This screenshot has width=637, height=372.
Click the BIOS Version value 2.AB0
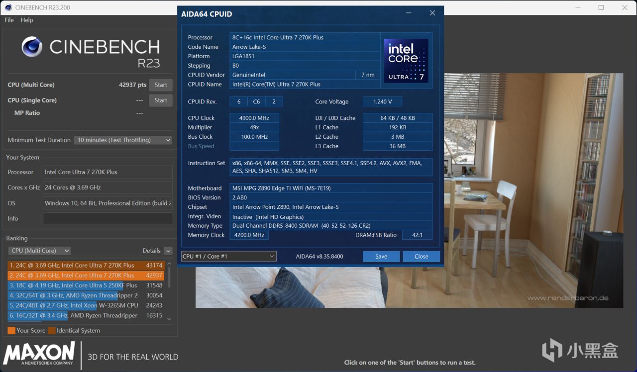331,198
